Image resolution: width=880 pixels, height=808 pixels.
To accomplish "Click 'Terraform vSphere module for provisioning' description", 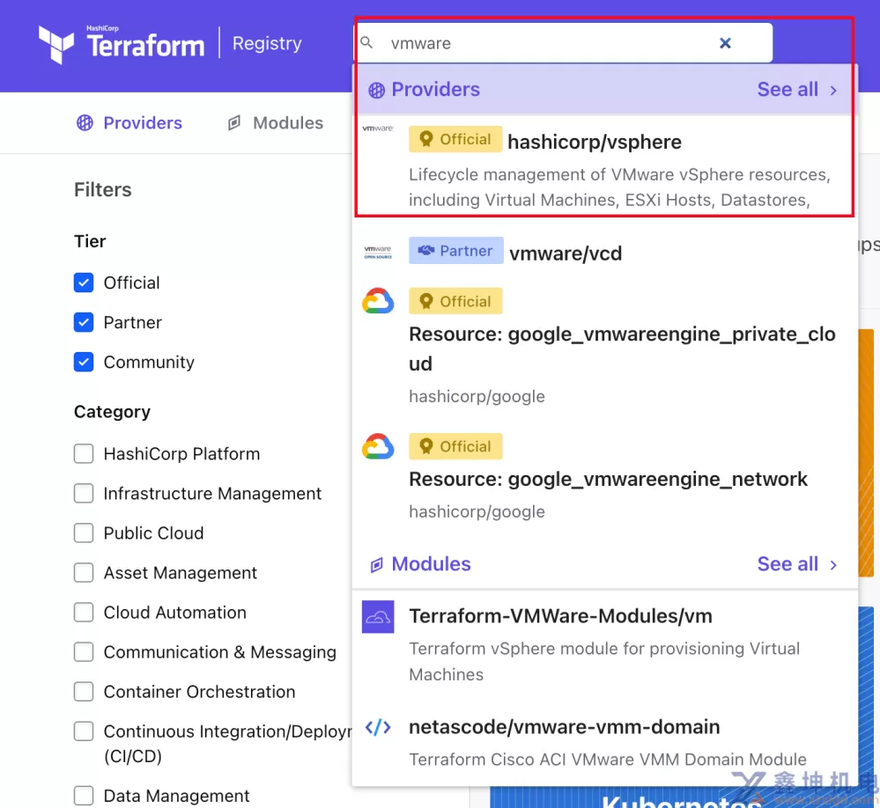I will [x=604, y=661].
